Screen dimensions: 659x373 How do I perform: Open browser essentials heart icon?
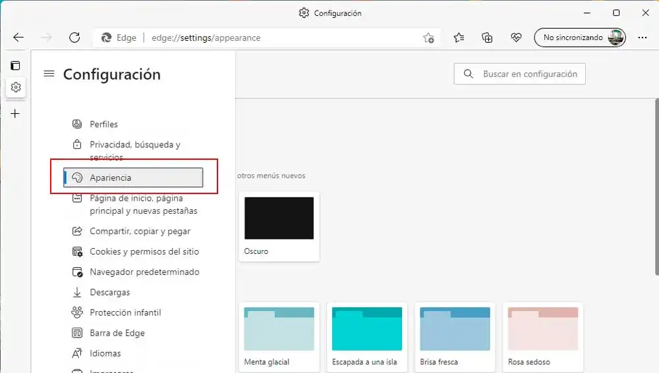point(516,37)
